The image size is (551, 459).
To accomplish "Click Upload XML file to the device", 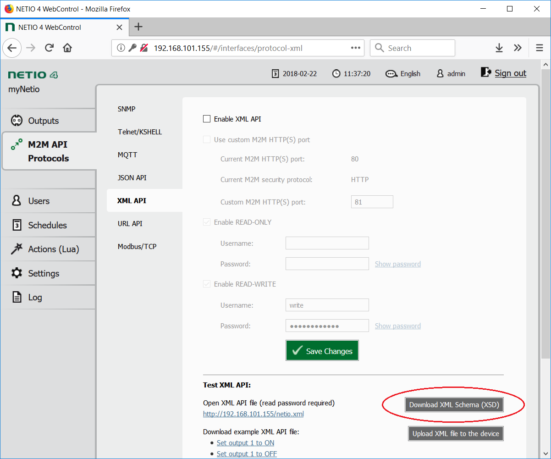I will (x=456, y=433).
